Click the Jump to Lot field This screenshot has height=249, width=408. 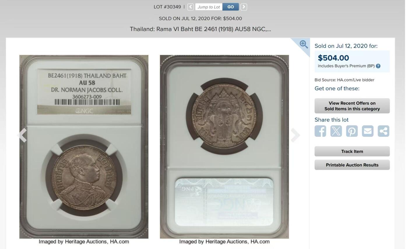point(209,7)
